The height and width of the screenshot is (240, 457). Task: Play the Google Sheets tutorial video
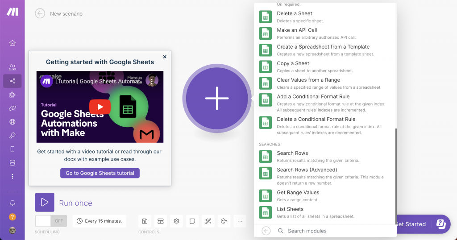(x=100, y=107)
